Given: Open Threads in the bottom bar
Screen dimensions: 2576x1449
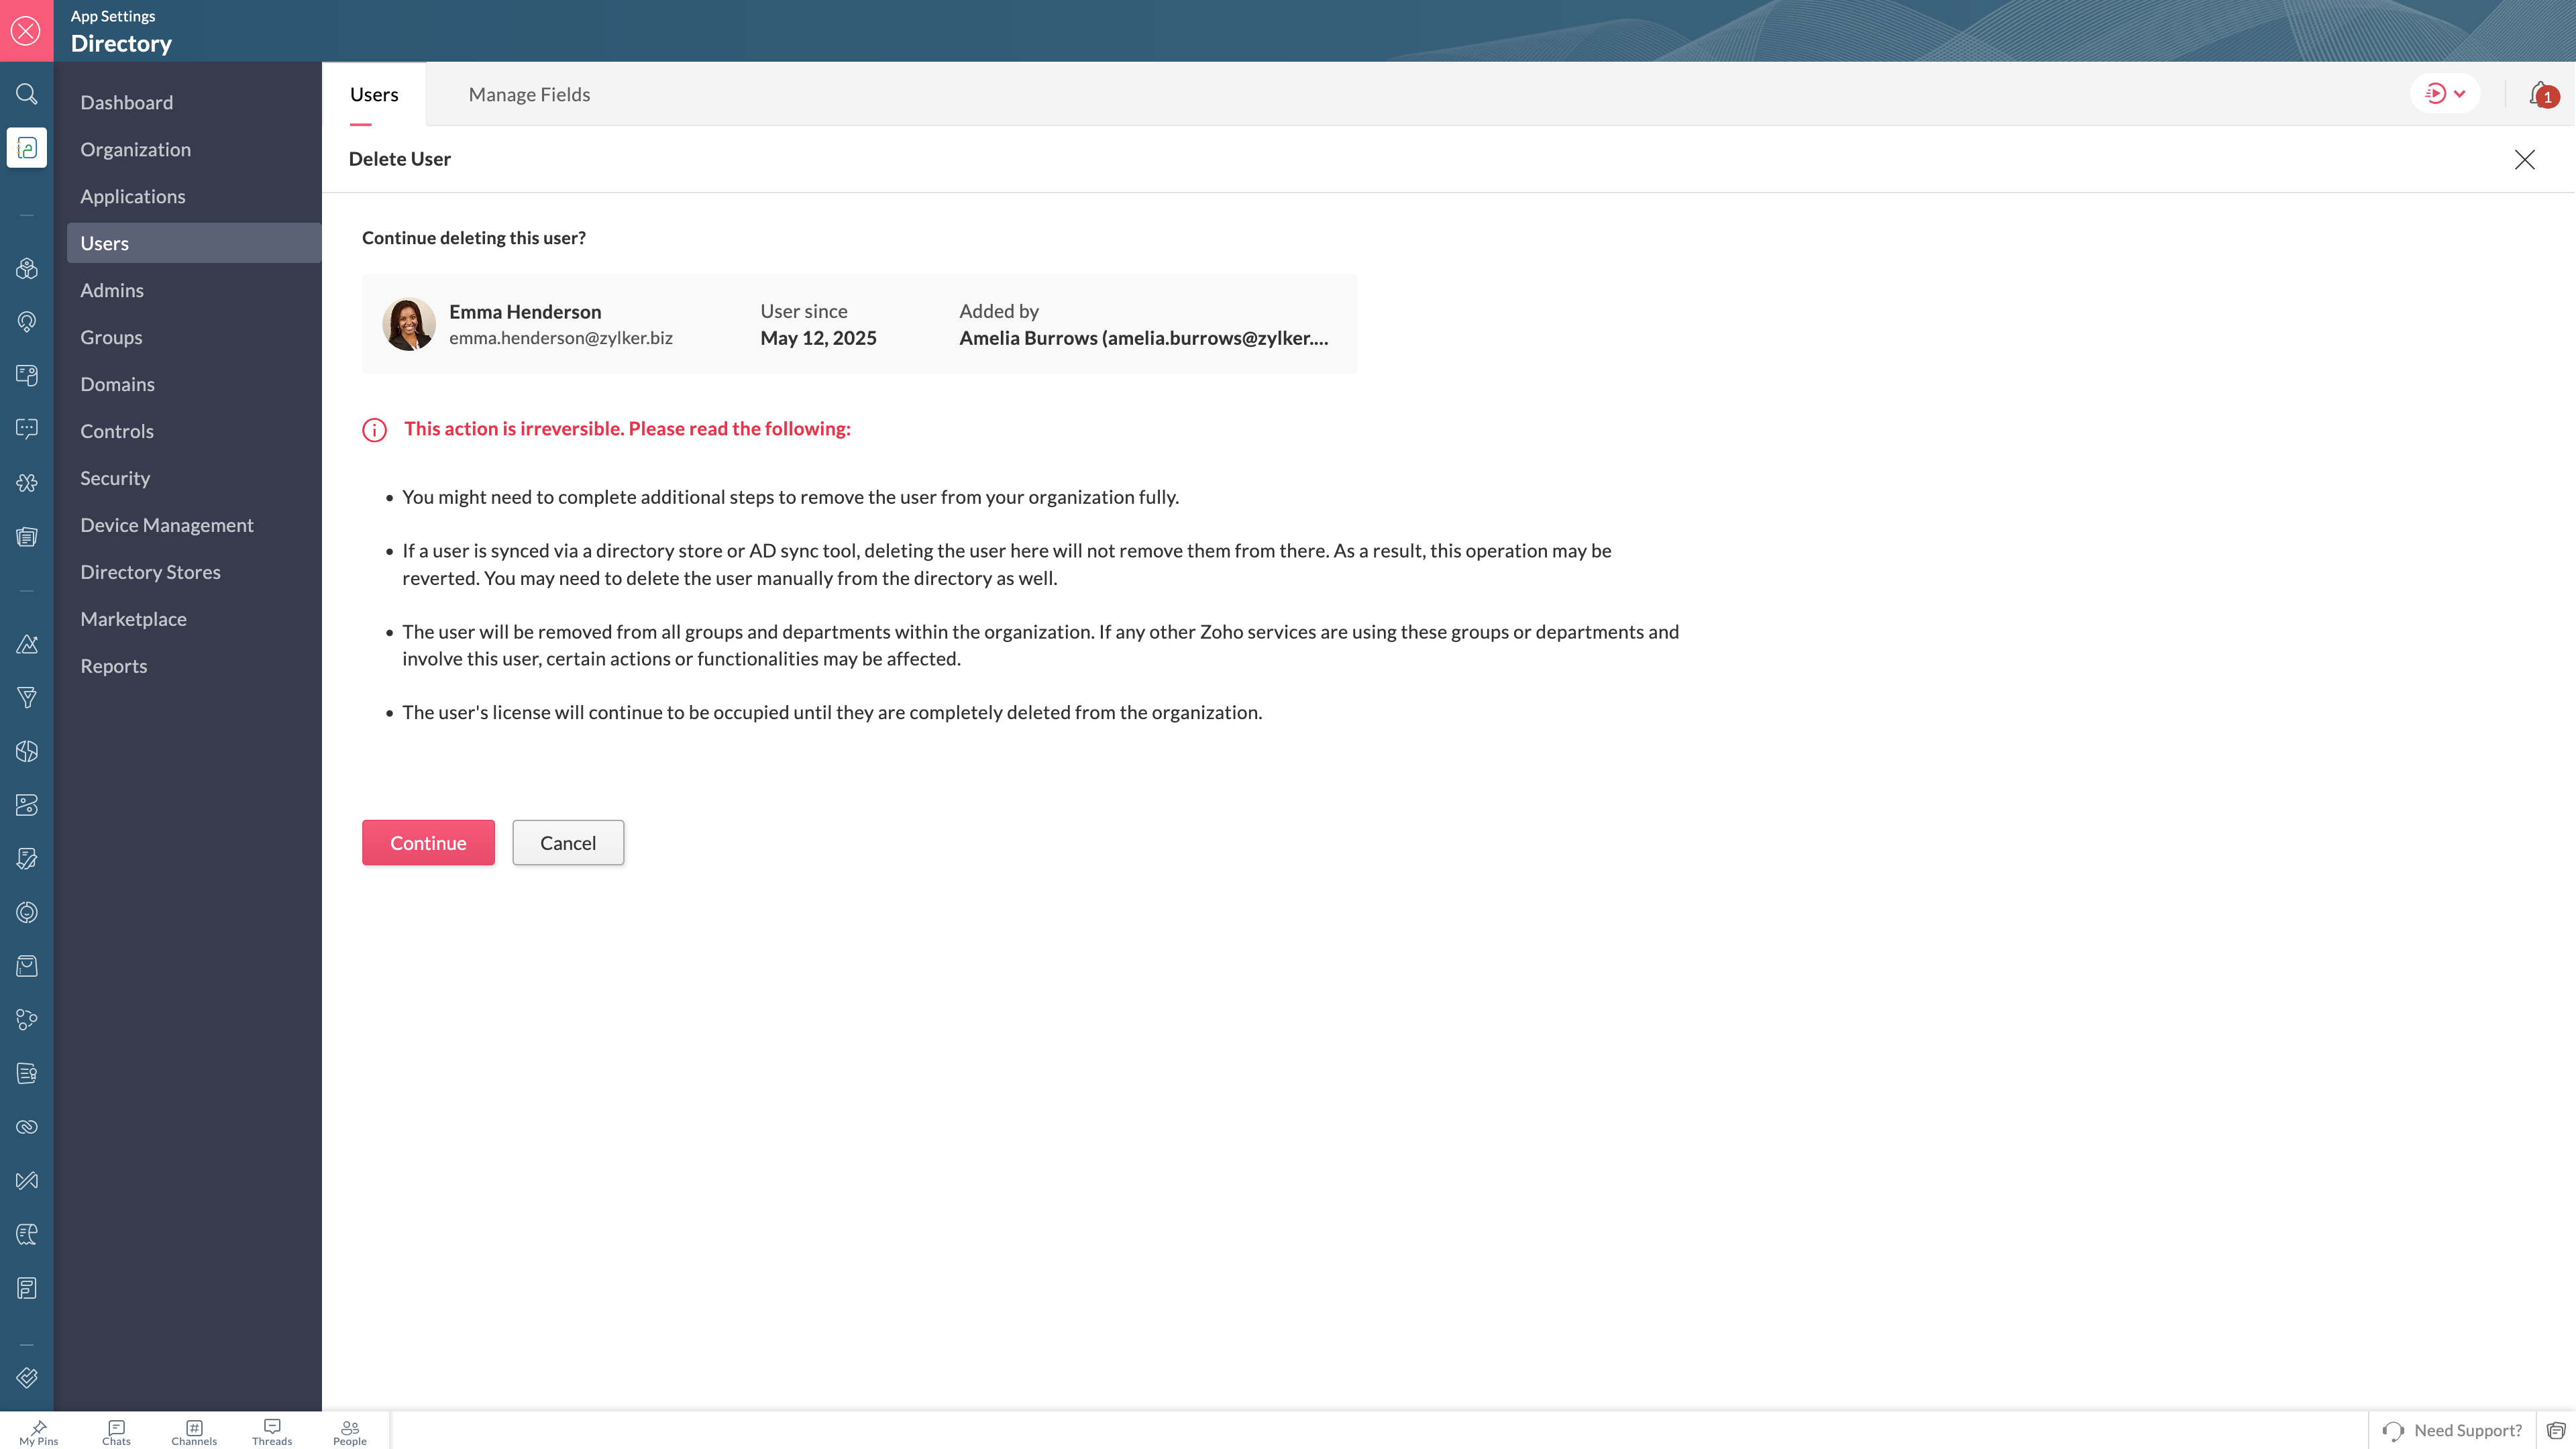Looking at the screenshot, I should point(272,1432).
